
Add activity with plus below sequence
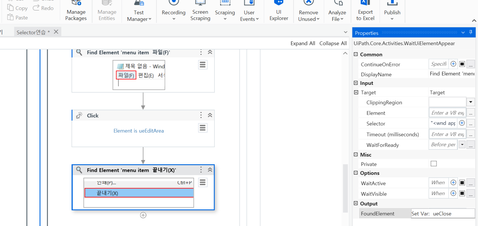click(x=143, y=215)
